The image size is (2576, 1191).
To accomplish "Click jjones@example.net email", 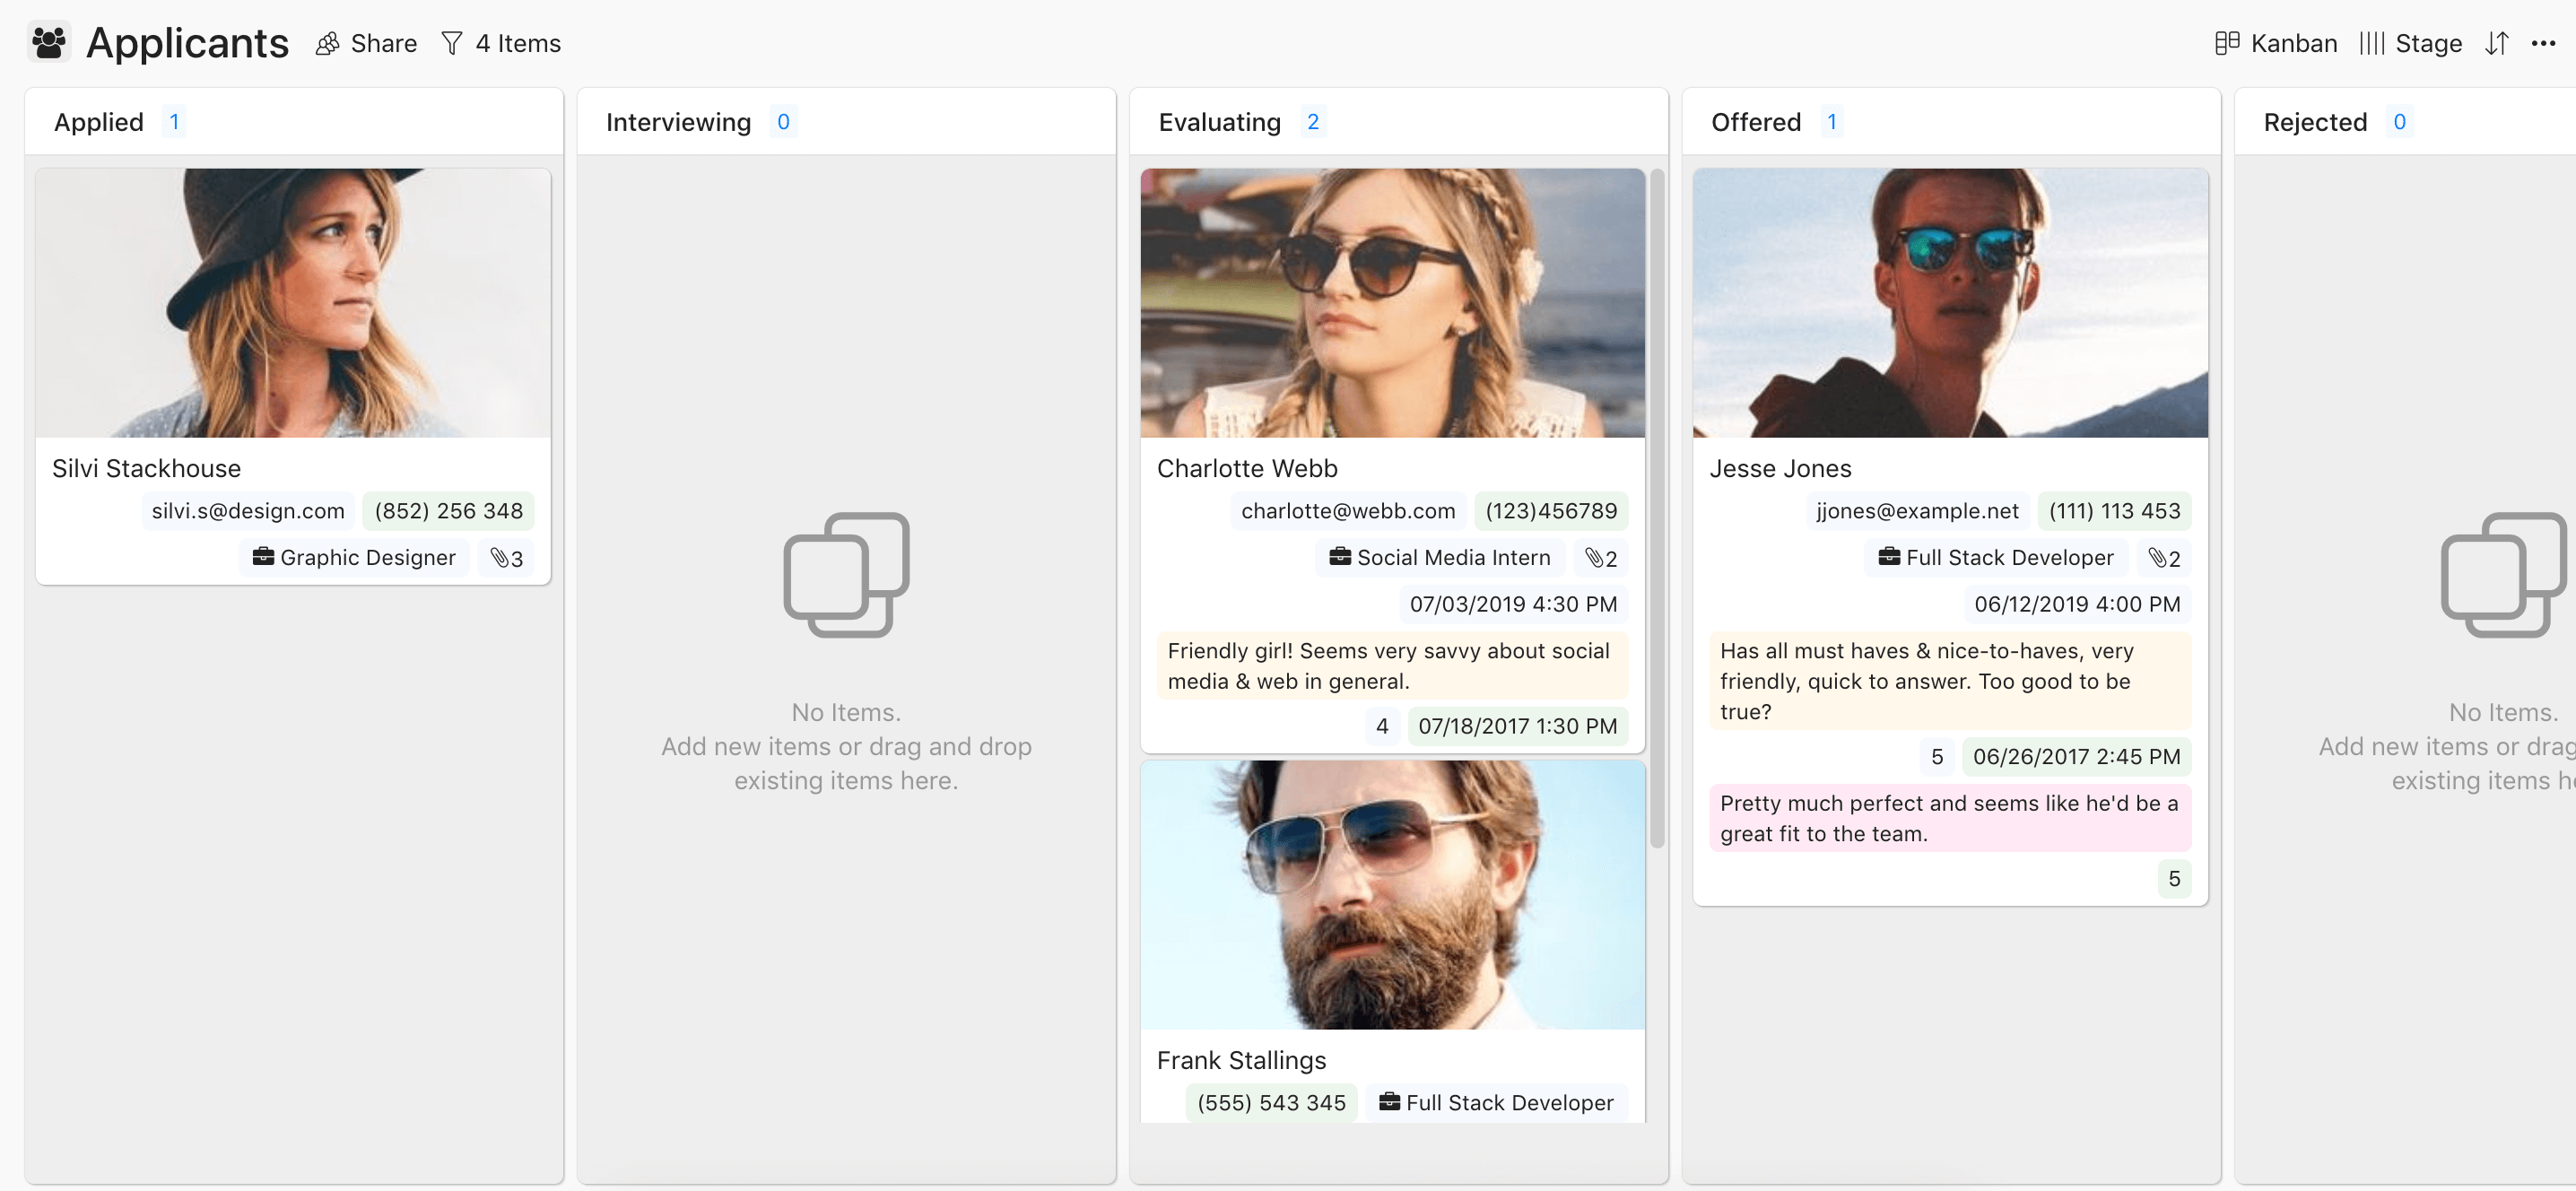I will click(x=1917, y=511).
